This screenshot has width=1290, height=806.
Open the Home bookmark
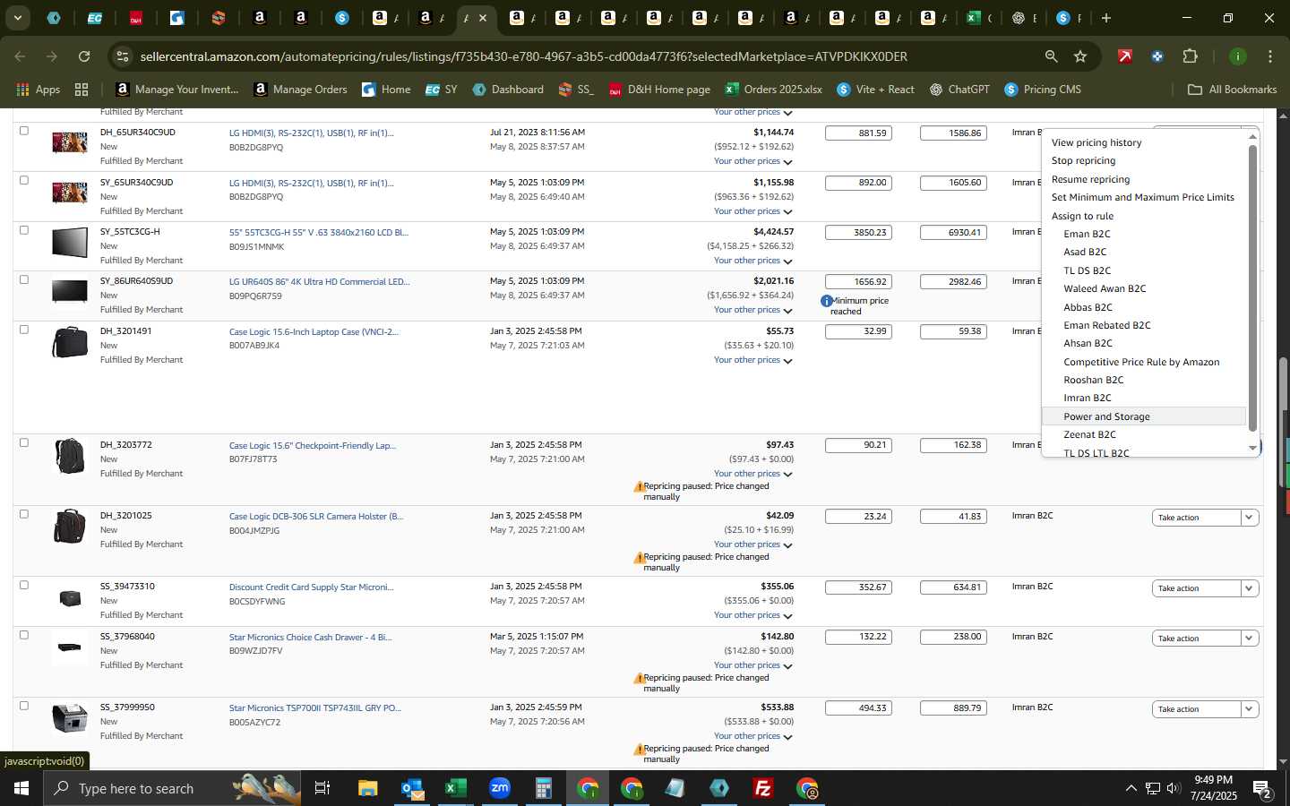pyautogui.click(x=386, y=90)
